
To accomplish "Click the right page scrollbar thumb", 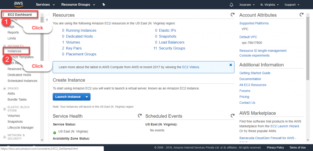I will [x=307, y=49].
